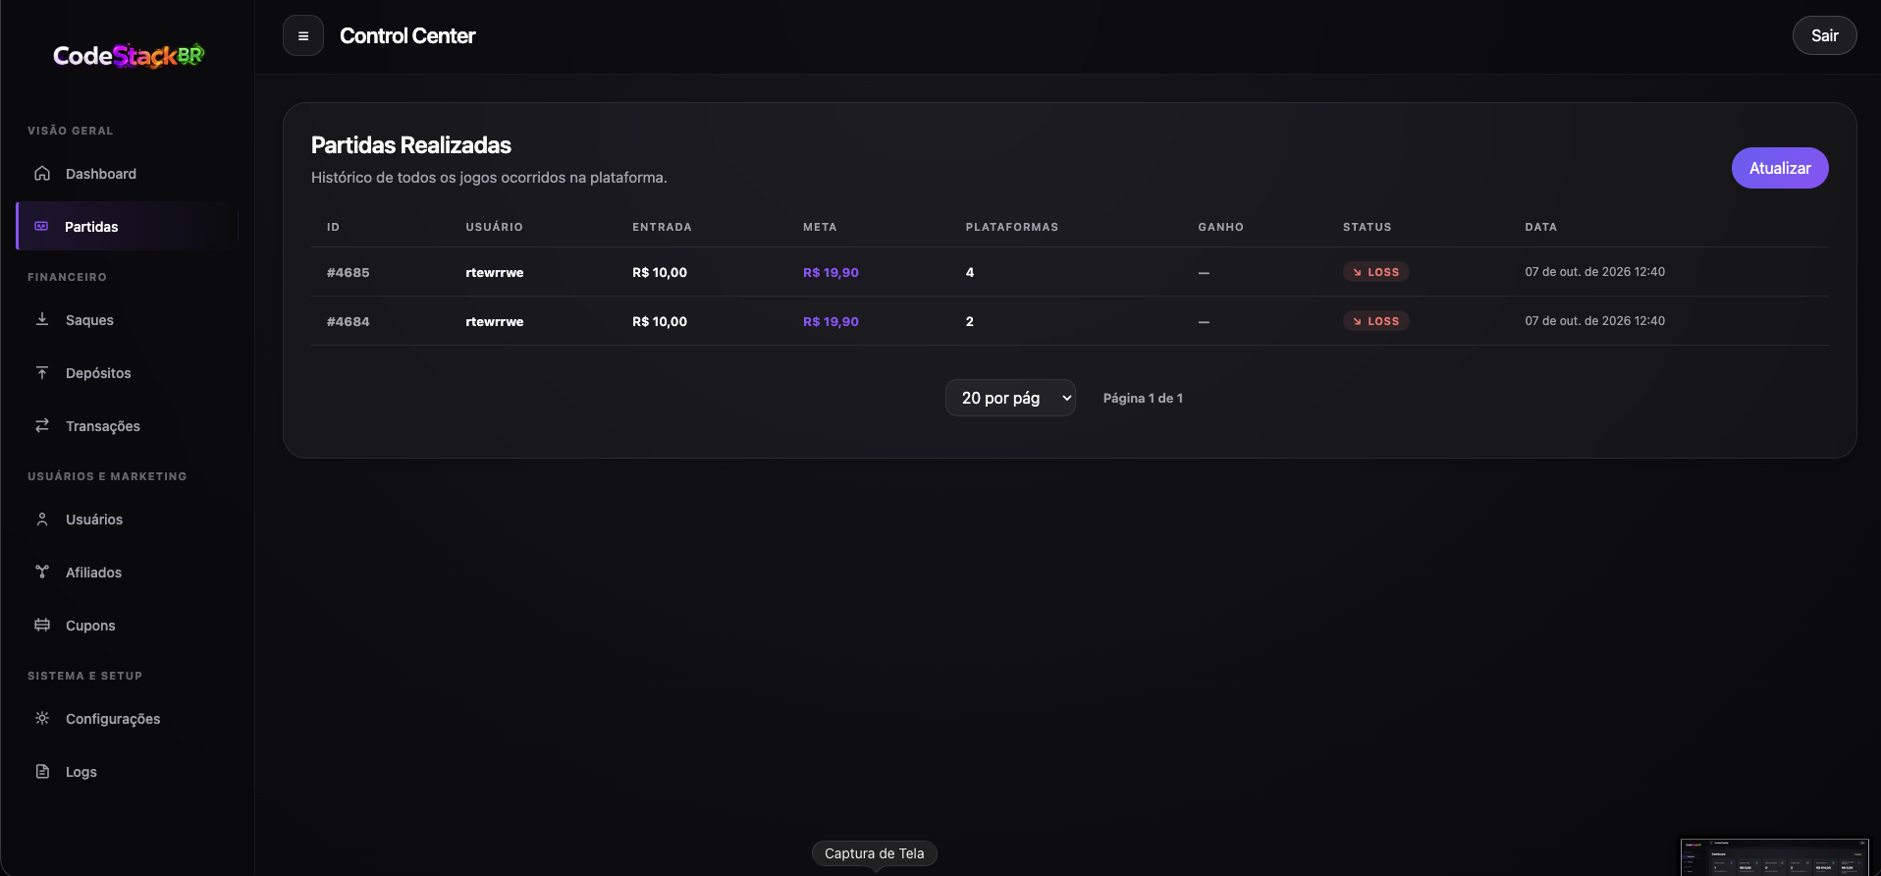
Task: Click the Cupons ticket icon
Action: 42,625
